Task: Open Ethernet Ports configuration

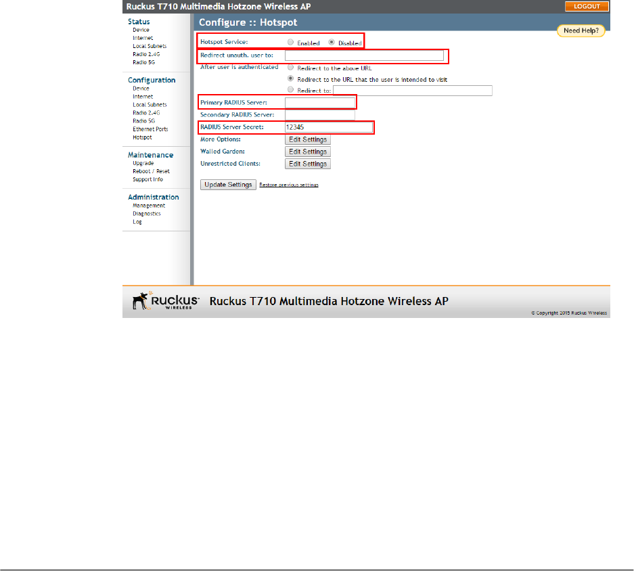Action: click(x=150, y=129)
